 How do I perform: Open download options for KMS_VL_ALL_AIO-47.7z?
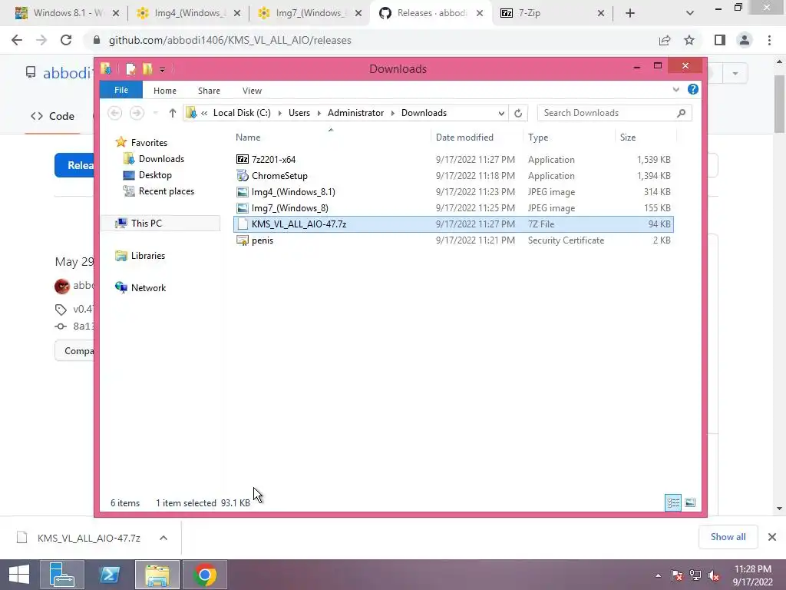tap(163, 538)
